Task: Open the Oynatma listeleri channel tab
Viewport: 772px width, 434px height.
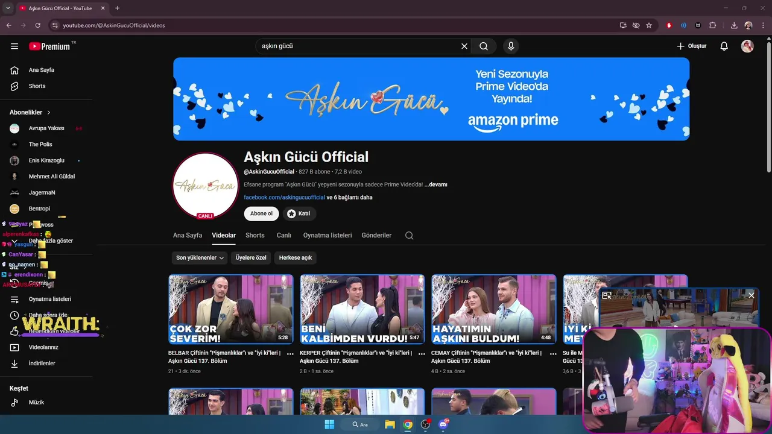Action: (x=327, y=236)
